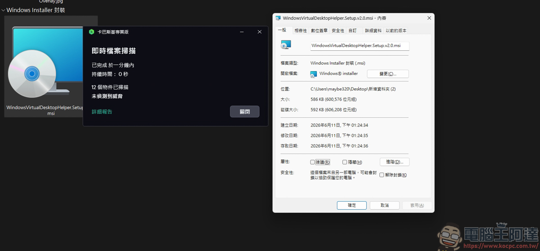540x251 pixels.
Task: Toggle the 隱藏 checkbox
Action: (x=345, y=162)
